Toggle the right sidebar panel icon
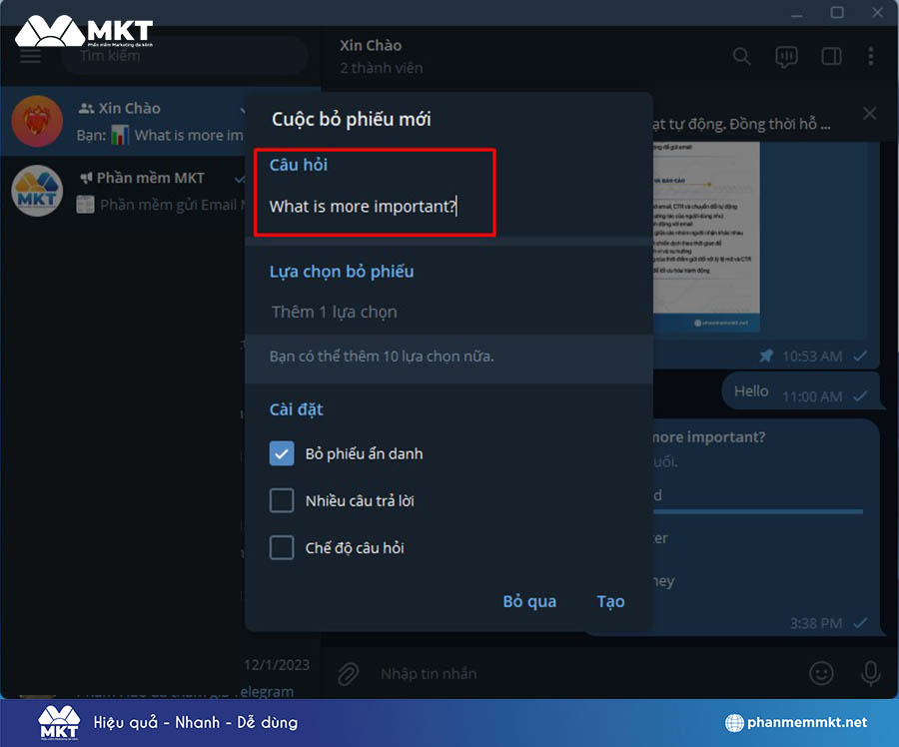899x747 pixels. pos(831,56)
